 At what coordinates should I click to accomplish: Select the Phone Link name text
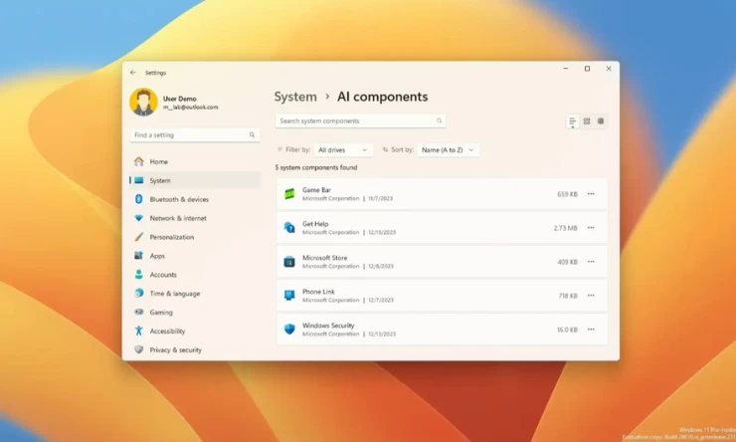(x=318, y=292)
